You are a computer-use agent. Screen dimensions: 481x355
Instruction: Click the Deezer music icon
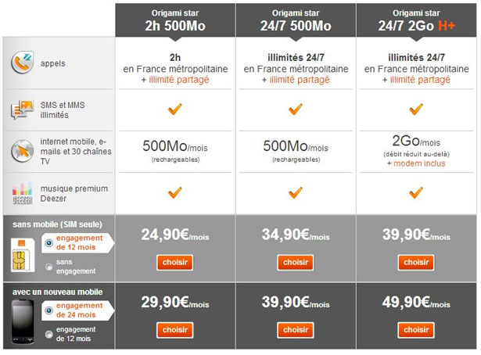pyautogui.click(x=22, y=192)
